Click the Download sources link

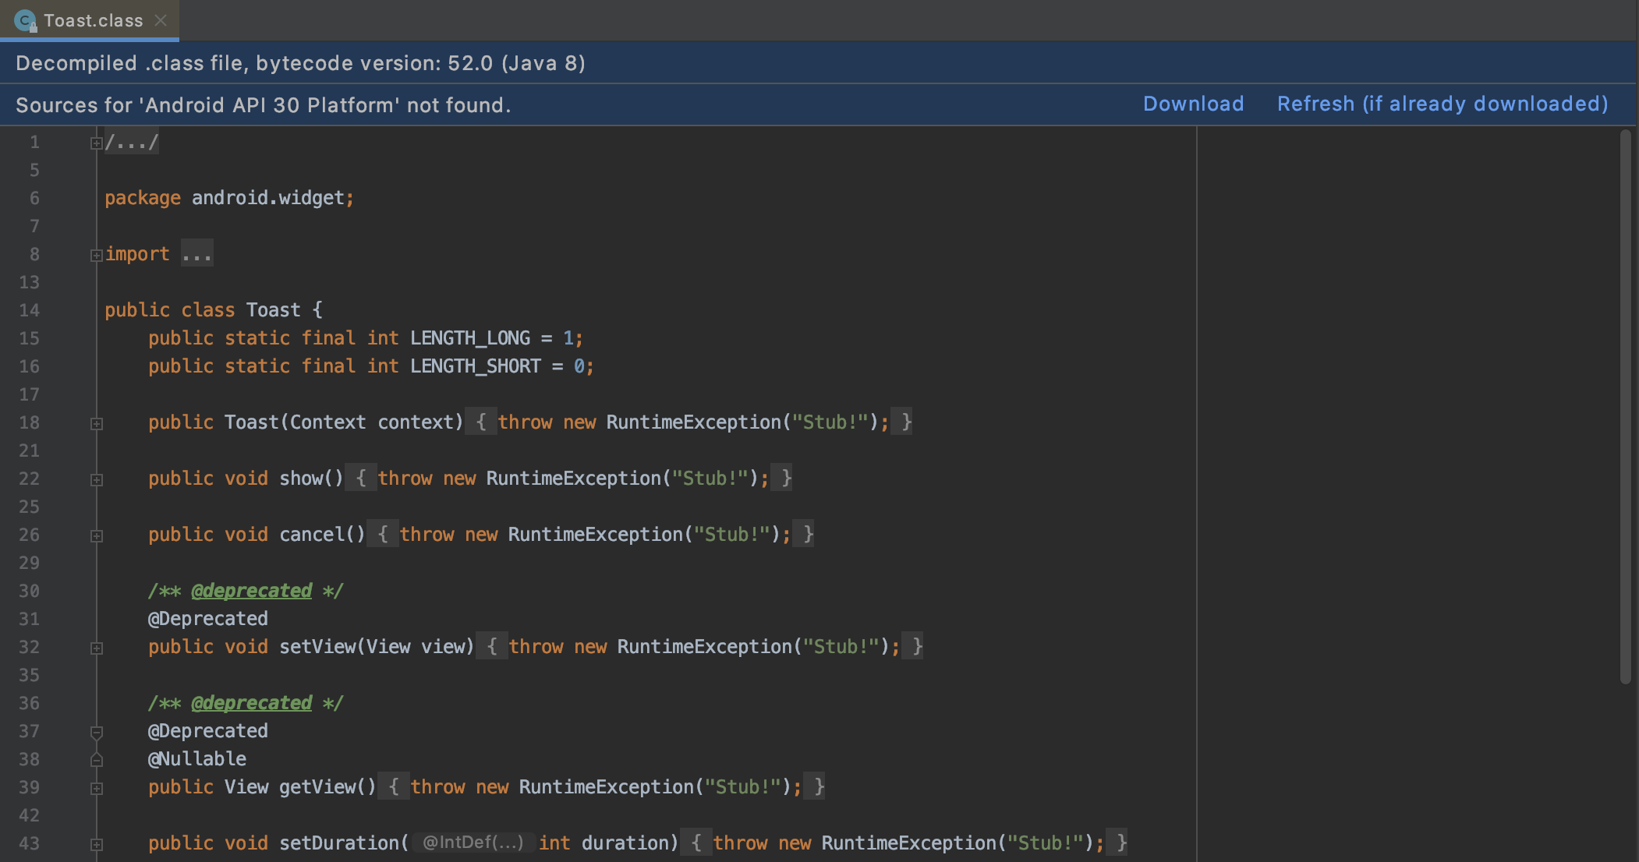pyautogui.click(x=1193, y=104)
